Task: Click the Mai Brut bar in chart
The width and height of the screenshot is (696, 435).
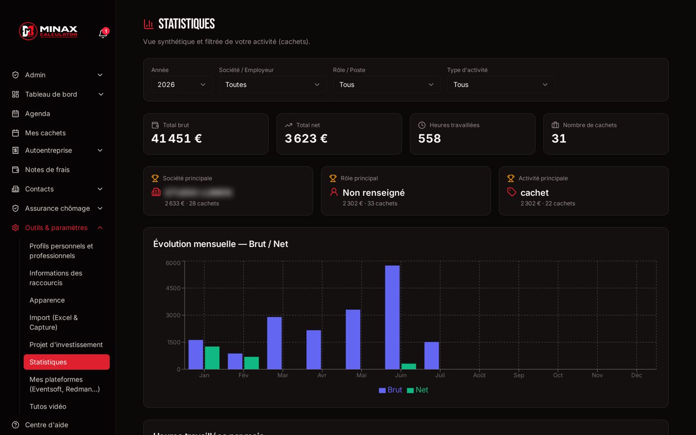Action: click(x=353, y=339)
